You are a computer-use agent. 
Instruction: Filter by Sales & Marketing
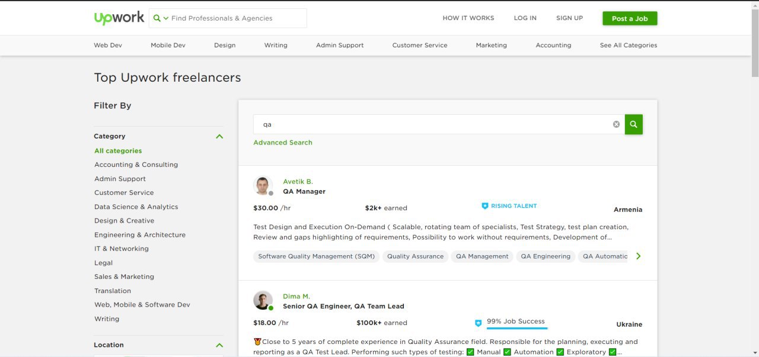coord(124,276)
